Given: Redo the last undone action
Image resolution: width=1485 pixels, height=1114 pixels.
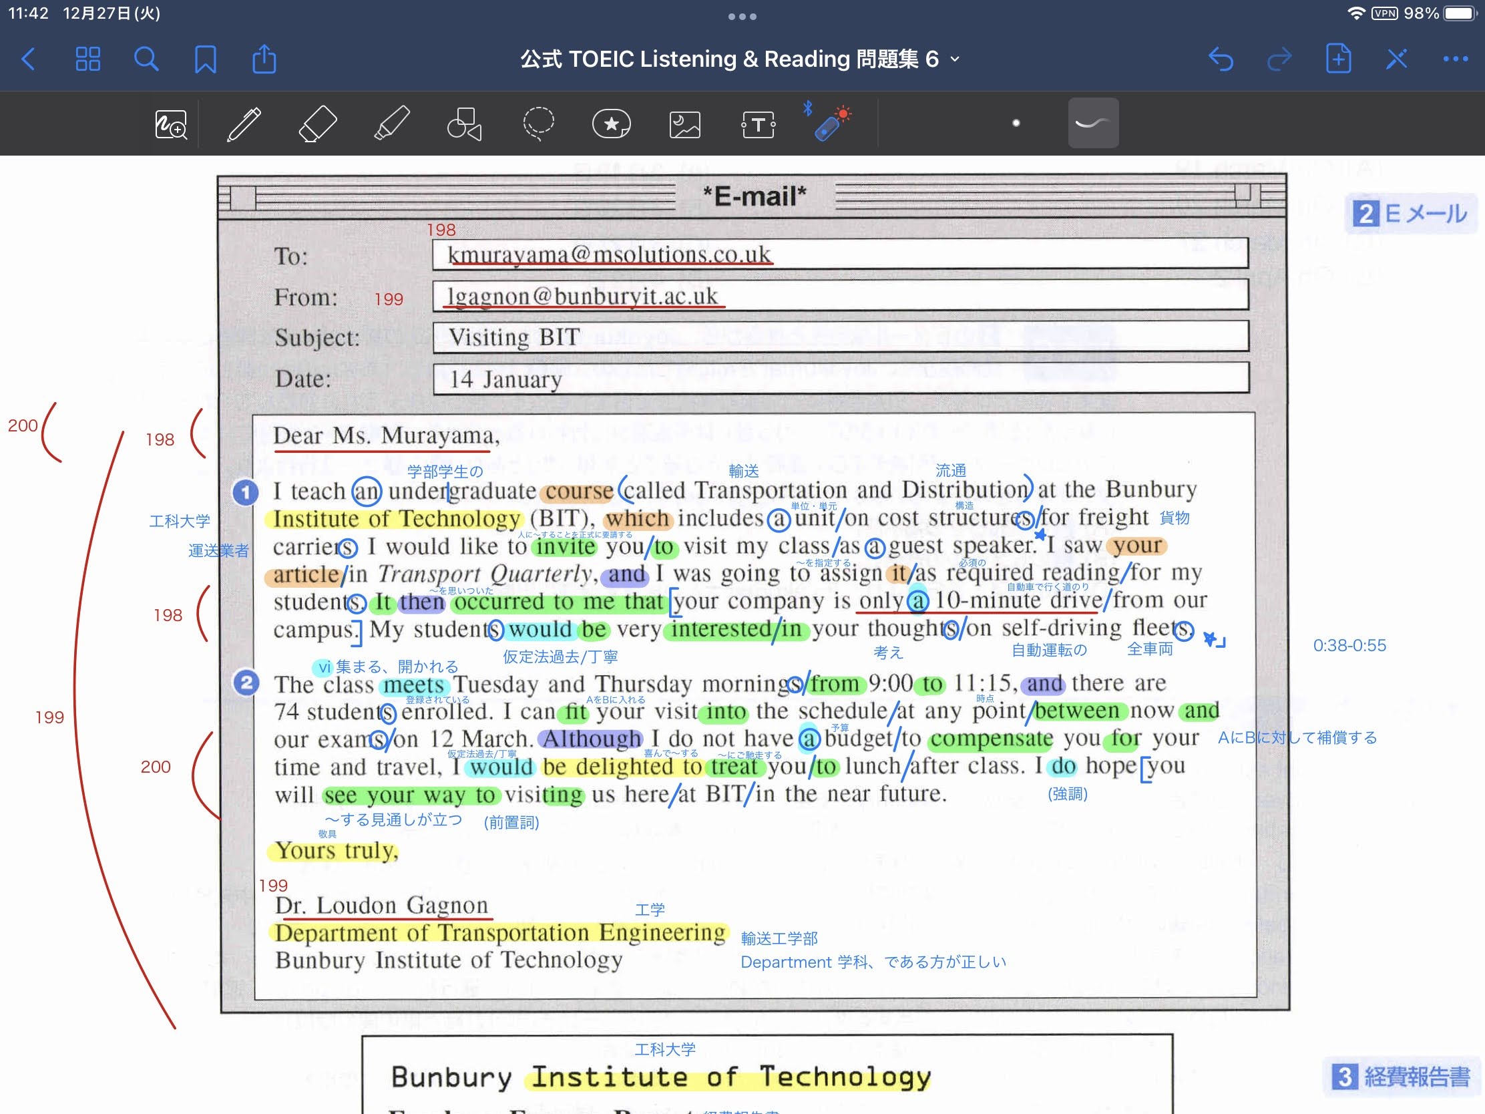Looking at the screenshot, I should [x=1279, y=59].
